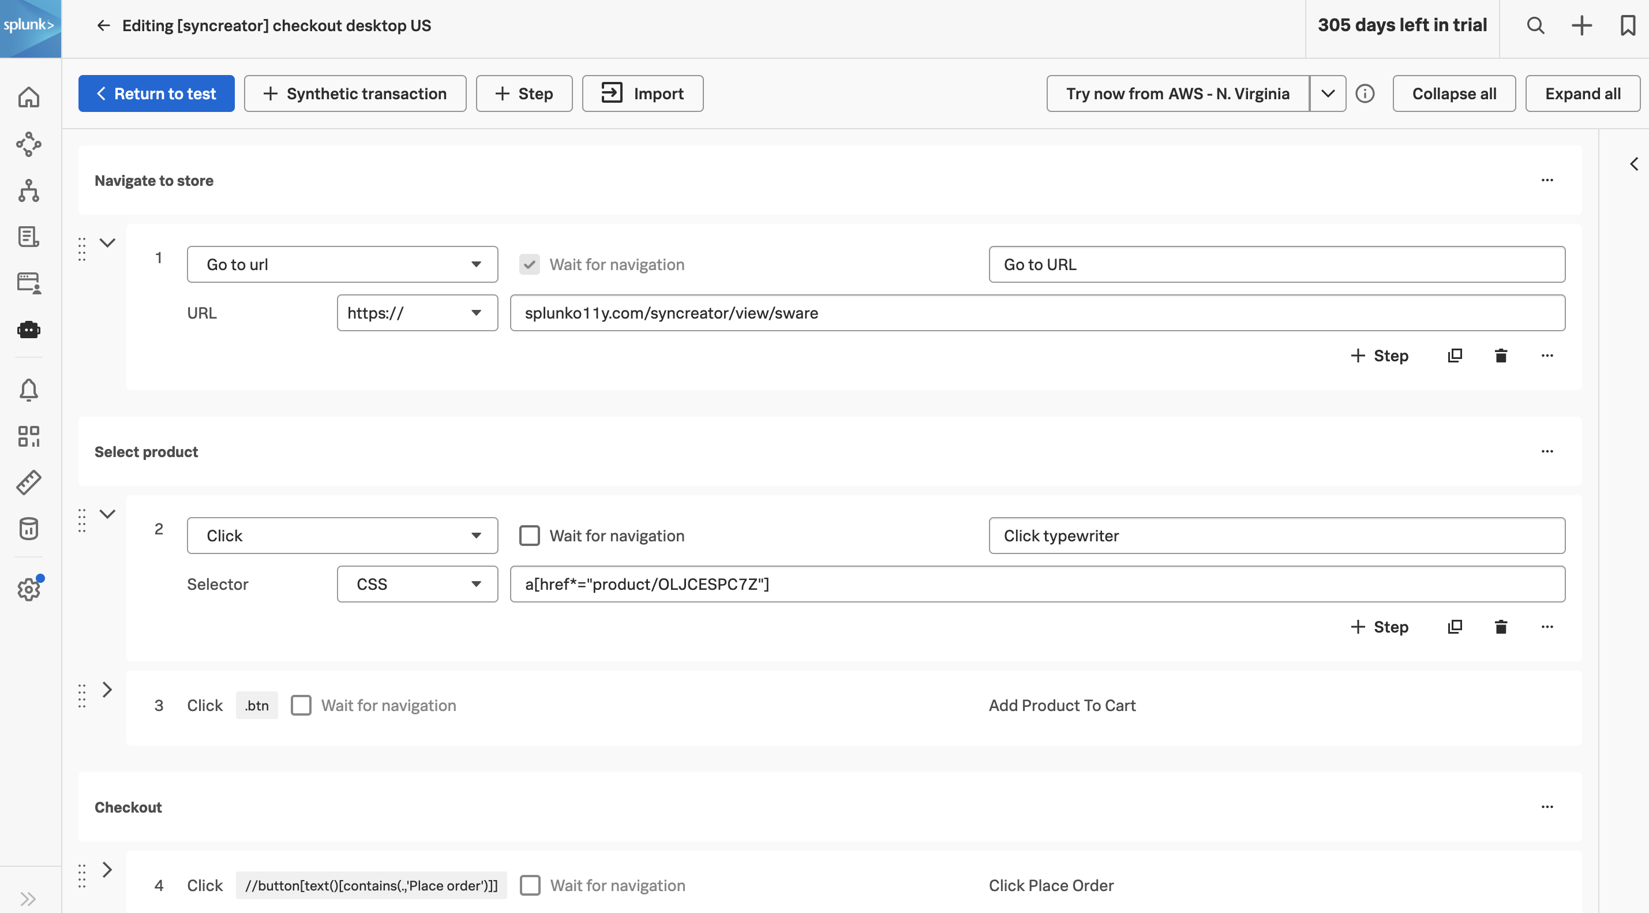Image resolution: width=1649 pixels, height=913 pixels.
Task: Open the Go to url action dropdown
Action: pyautogui.click(x=343, y=264)
